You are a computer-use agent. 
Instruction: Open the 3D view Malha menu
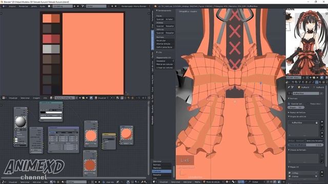197,182
